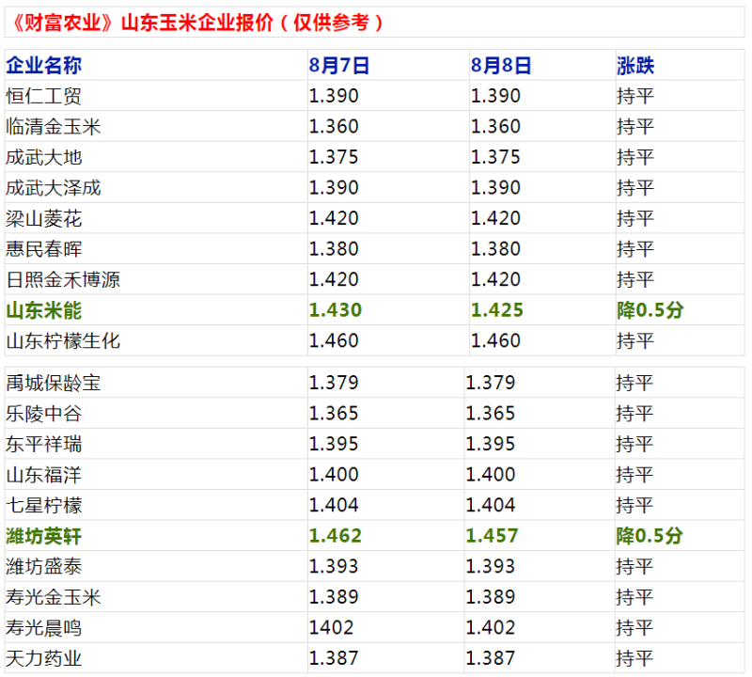Click 持平 in the 日照金禾博源 row
This screenshot has height=677, width=752.
coord(635,279)
